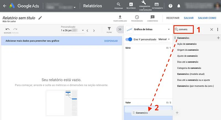
Task: Click plus icon beside Valor drop zone
Action: [177, 113]
